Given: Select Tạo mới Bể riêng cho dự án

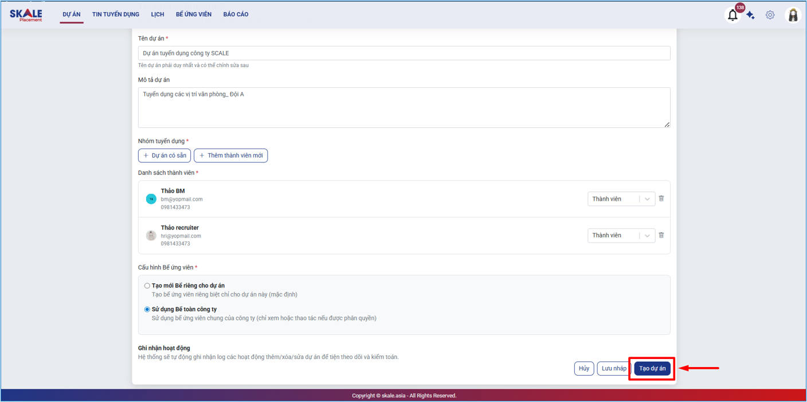Looking at the screenshot, I should (x=147, y=286).
